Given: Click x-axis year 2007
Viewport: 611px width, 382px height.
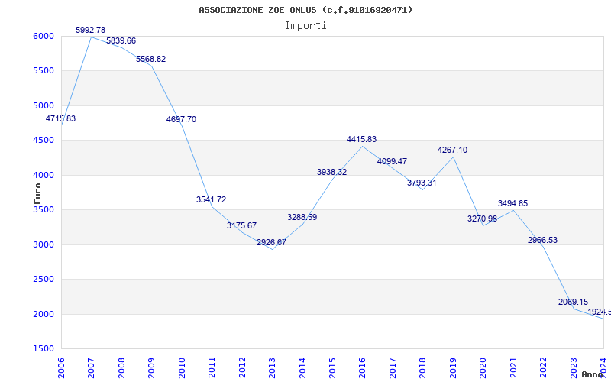Looking at the screenshot, I should [91, 367].
